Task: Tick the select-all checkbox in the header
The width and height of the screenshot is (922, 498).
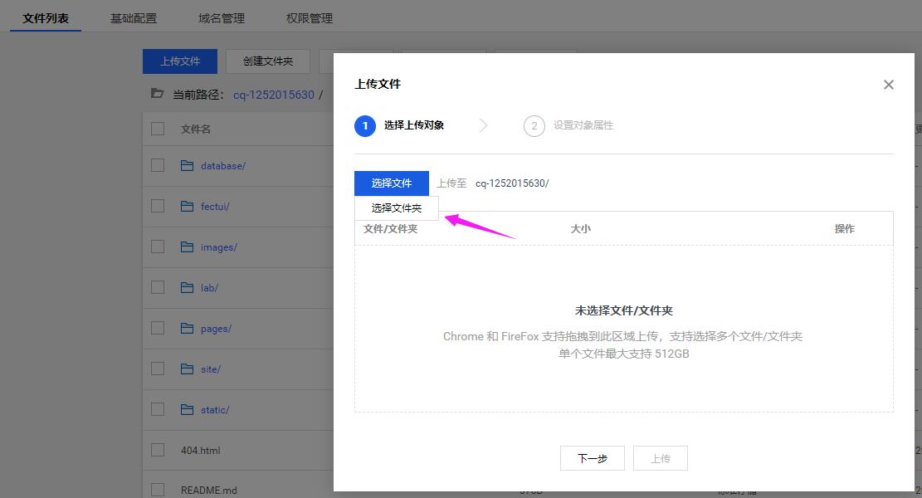Action: pos(158,129)
